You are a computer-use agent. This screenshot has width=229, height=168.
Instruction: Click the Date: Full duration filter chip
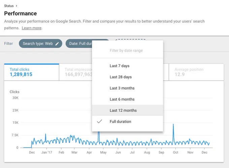pyautogui.click(x=79, y=44)
